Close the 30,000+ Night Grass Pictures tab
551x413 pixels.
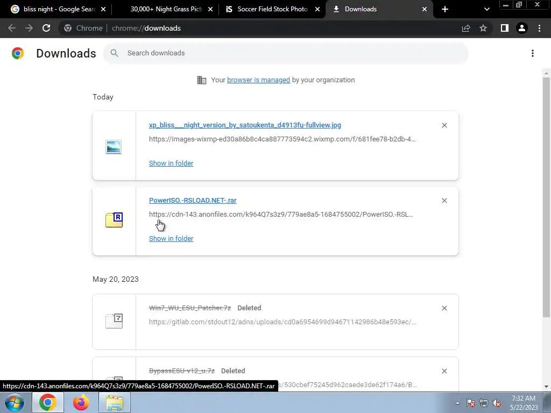[210, 9]
